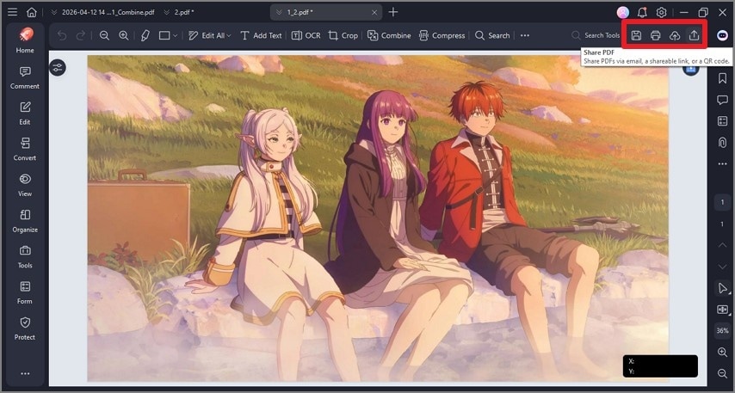Open the notifications bell
This screenshot has width=735, height=393.
(642, 13)
